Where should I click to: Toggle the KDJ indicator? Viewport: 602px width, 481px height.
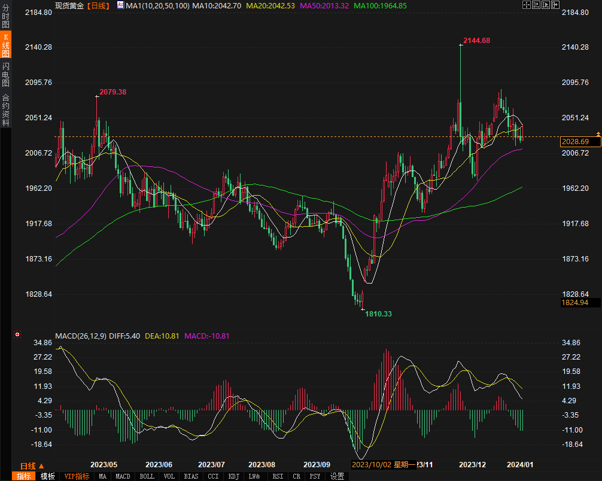[233, 476]
